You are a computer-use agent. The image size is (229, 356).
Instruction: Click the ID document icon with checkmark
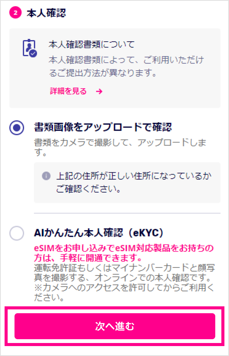tap(30, 48)
